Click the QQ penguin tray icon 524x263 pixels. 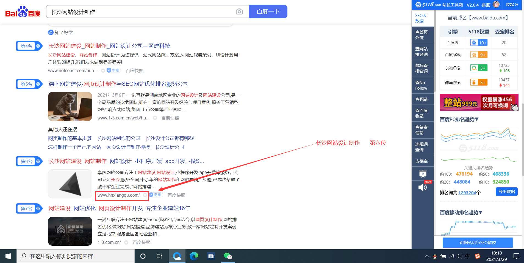pos(435,256)
